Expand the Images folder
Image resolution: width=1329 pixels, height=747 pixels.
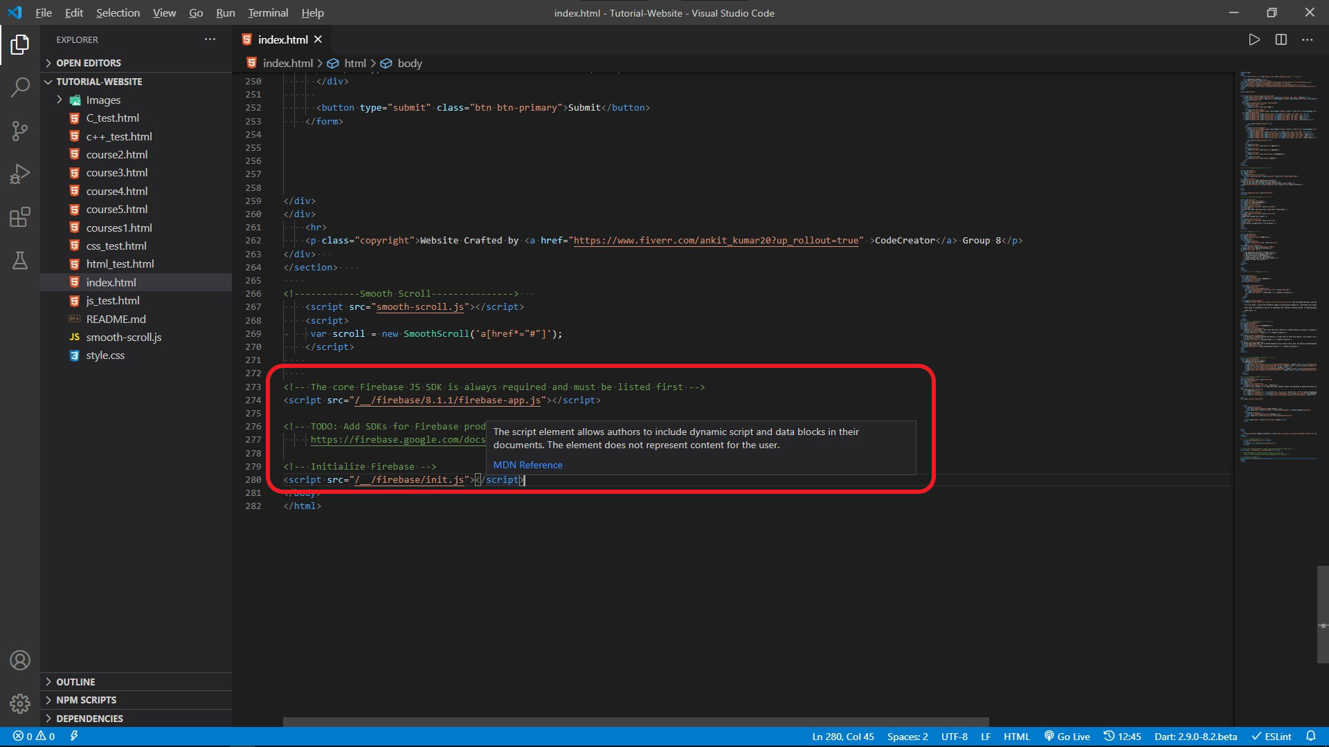pyautogui.click(x=102, y=100)
